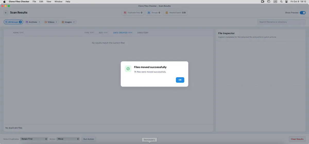Click the Groups counter icon
Viewport: 309px width, 144px height.
click(x=149, y=13)
